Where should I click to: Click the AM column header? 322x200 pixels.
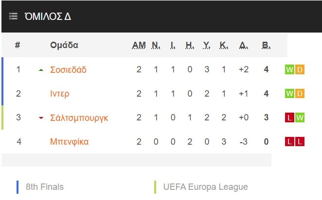point(139,45)
